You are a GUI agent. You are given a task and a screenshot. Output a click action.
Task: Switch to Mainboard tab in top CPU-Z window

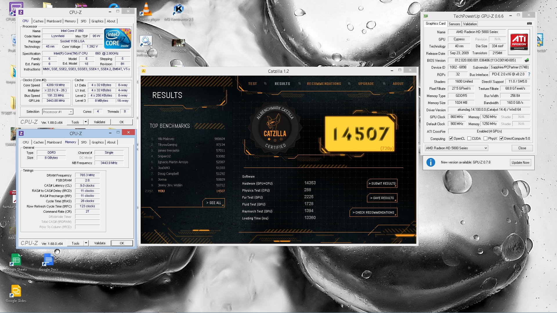click(54, 21)
